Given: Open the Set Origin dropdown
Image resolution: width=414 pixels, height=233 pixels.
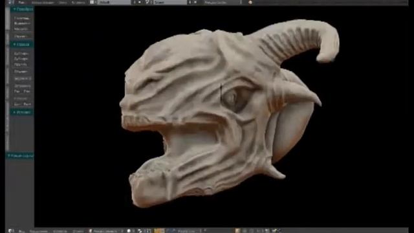Looking at the screenshot, I should point(22,78).
